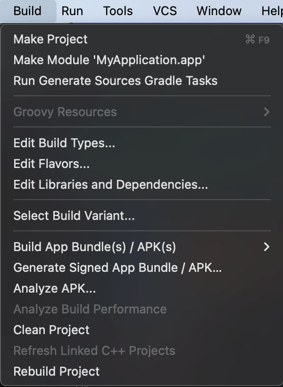
Task: Select Analyze APK entry
Action: tap(141, 288)
